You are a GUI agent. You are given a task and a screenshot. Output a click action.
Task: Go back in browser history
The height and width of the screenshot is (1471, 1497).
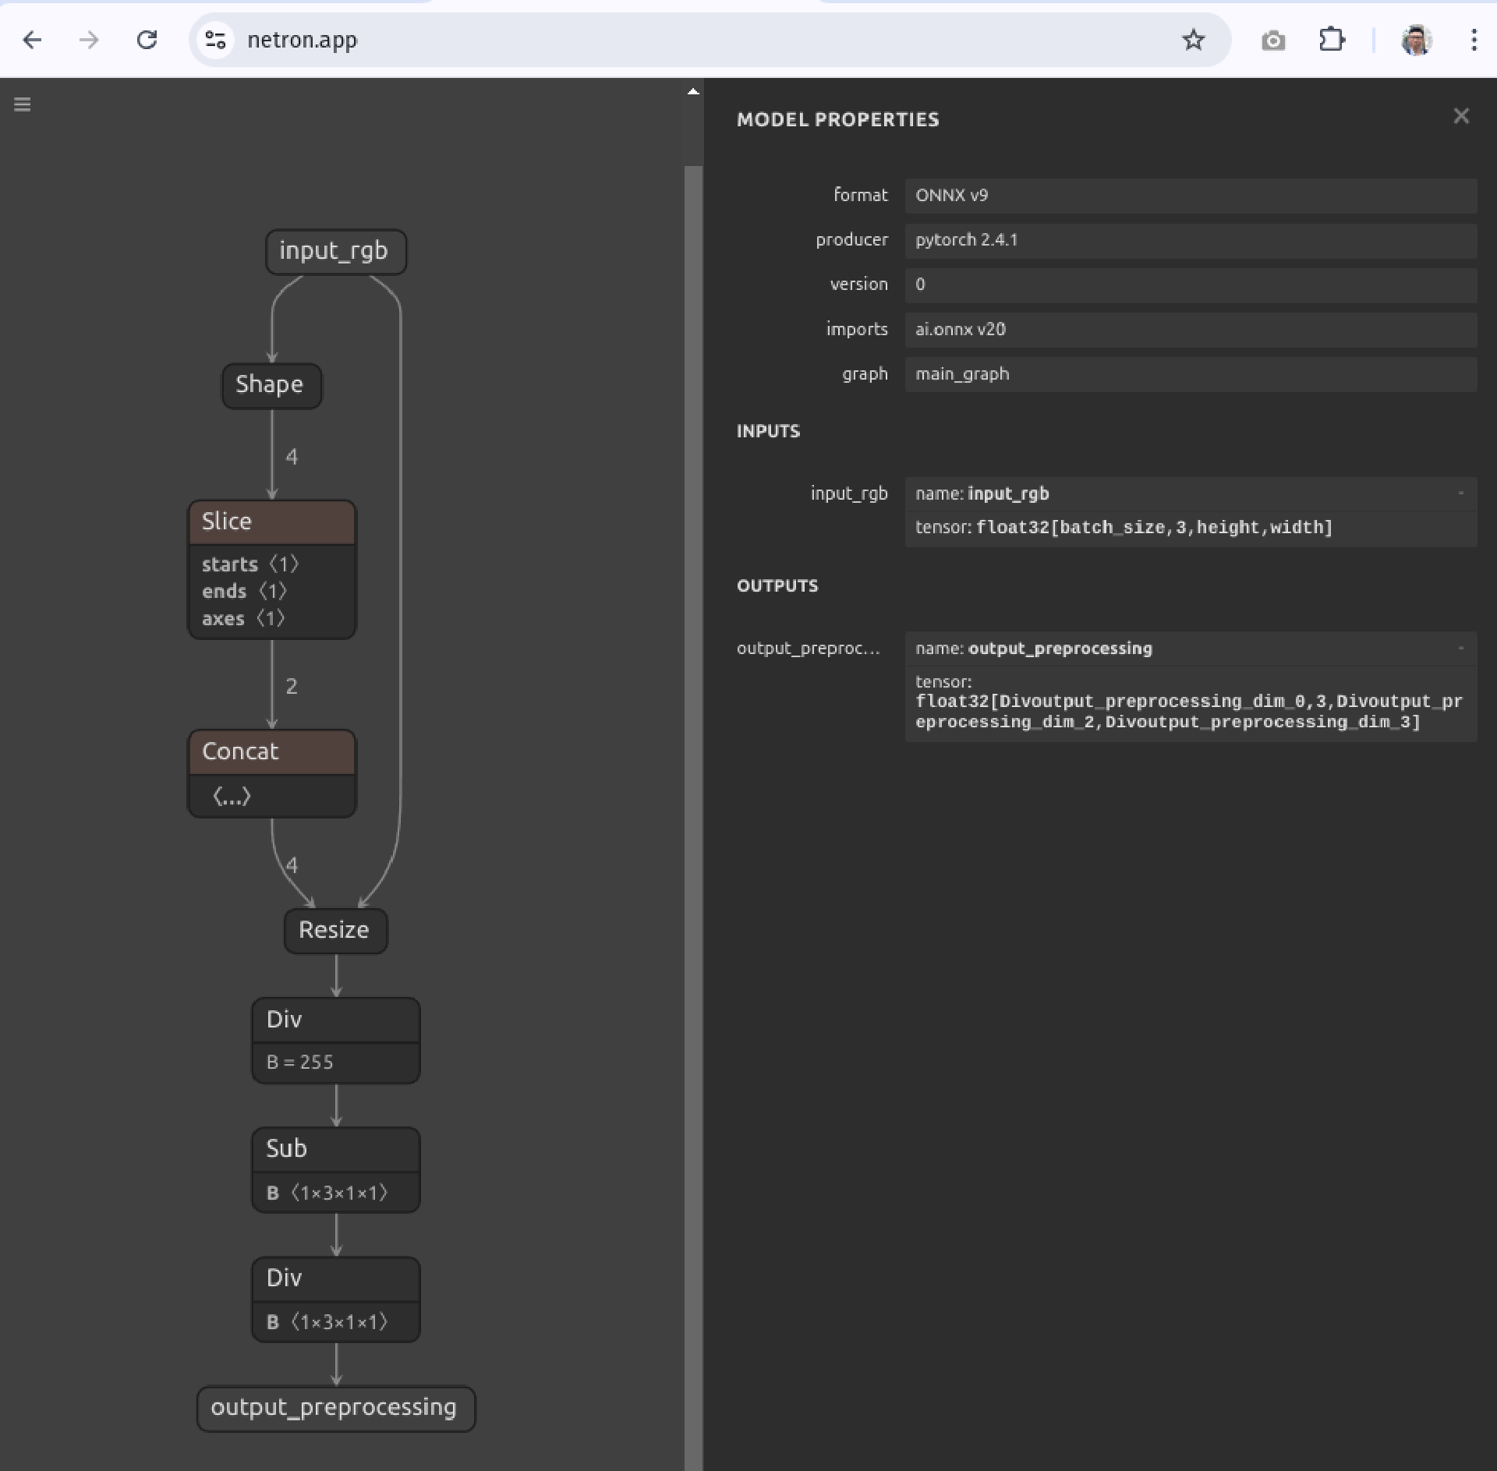32,40
